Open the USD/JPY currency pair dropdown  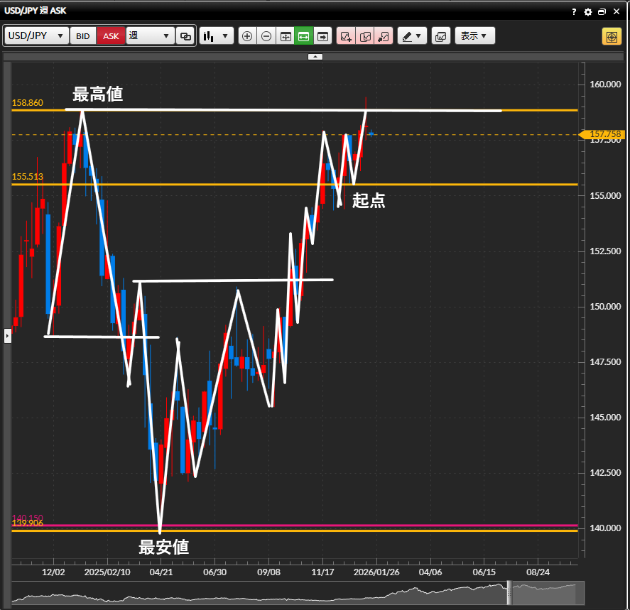36,36
